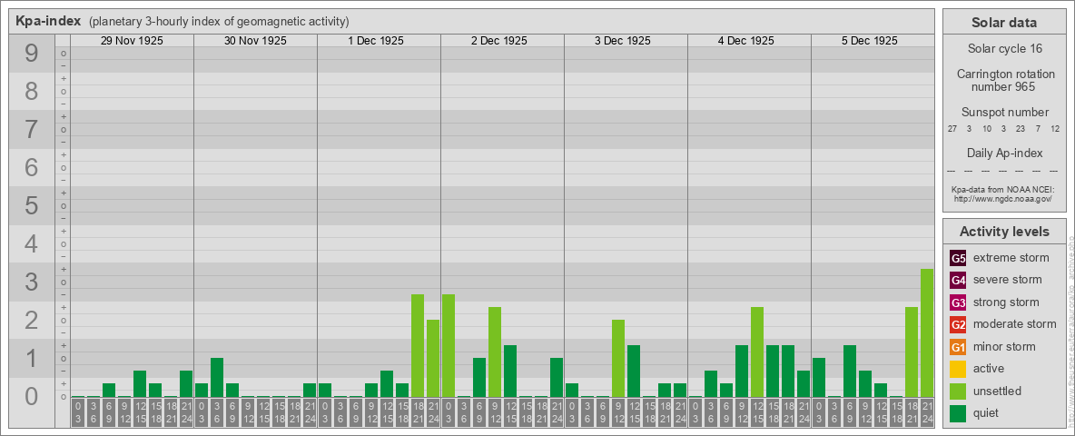
Task: Click the 1 Dec 1925 date header
Action: click(x=376, y=41)
